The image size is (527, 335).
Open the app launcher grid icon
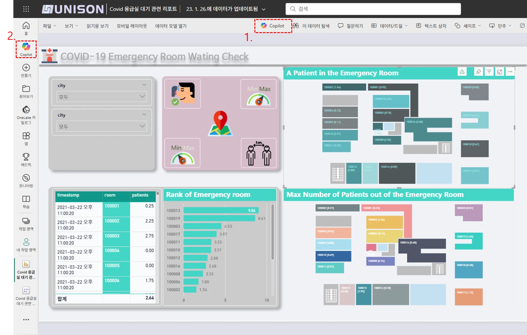tap(26, 9)
